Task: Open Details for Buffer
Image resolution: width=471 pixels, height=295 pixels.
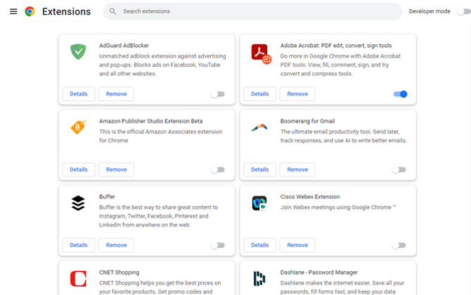Action: pos(79,245)
